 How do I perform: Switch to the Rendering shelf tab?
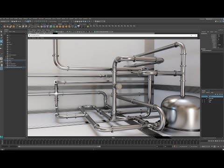(43, 24)
